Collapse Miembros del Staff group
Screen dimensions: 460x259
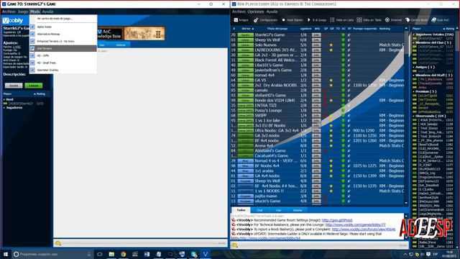(414, 75)
